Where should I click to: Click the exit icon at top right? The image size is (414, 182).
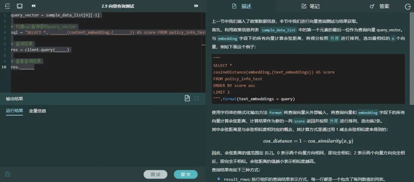(407, 7)
